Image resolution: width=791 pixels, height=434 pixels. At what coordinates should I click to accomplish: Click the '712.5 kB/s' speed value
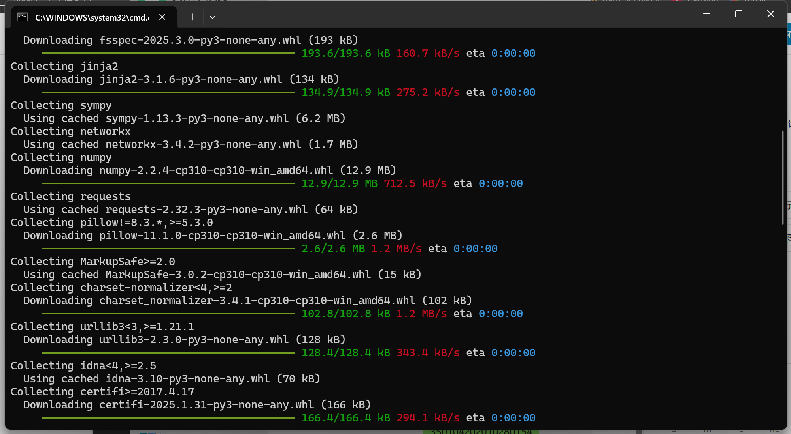pyautogui.click(x=415, y=183)
